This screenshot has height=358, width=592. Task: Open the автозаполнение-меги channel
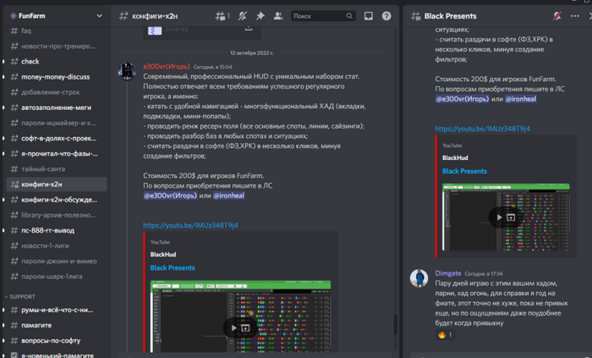point(57,107)
